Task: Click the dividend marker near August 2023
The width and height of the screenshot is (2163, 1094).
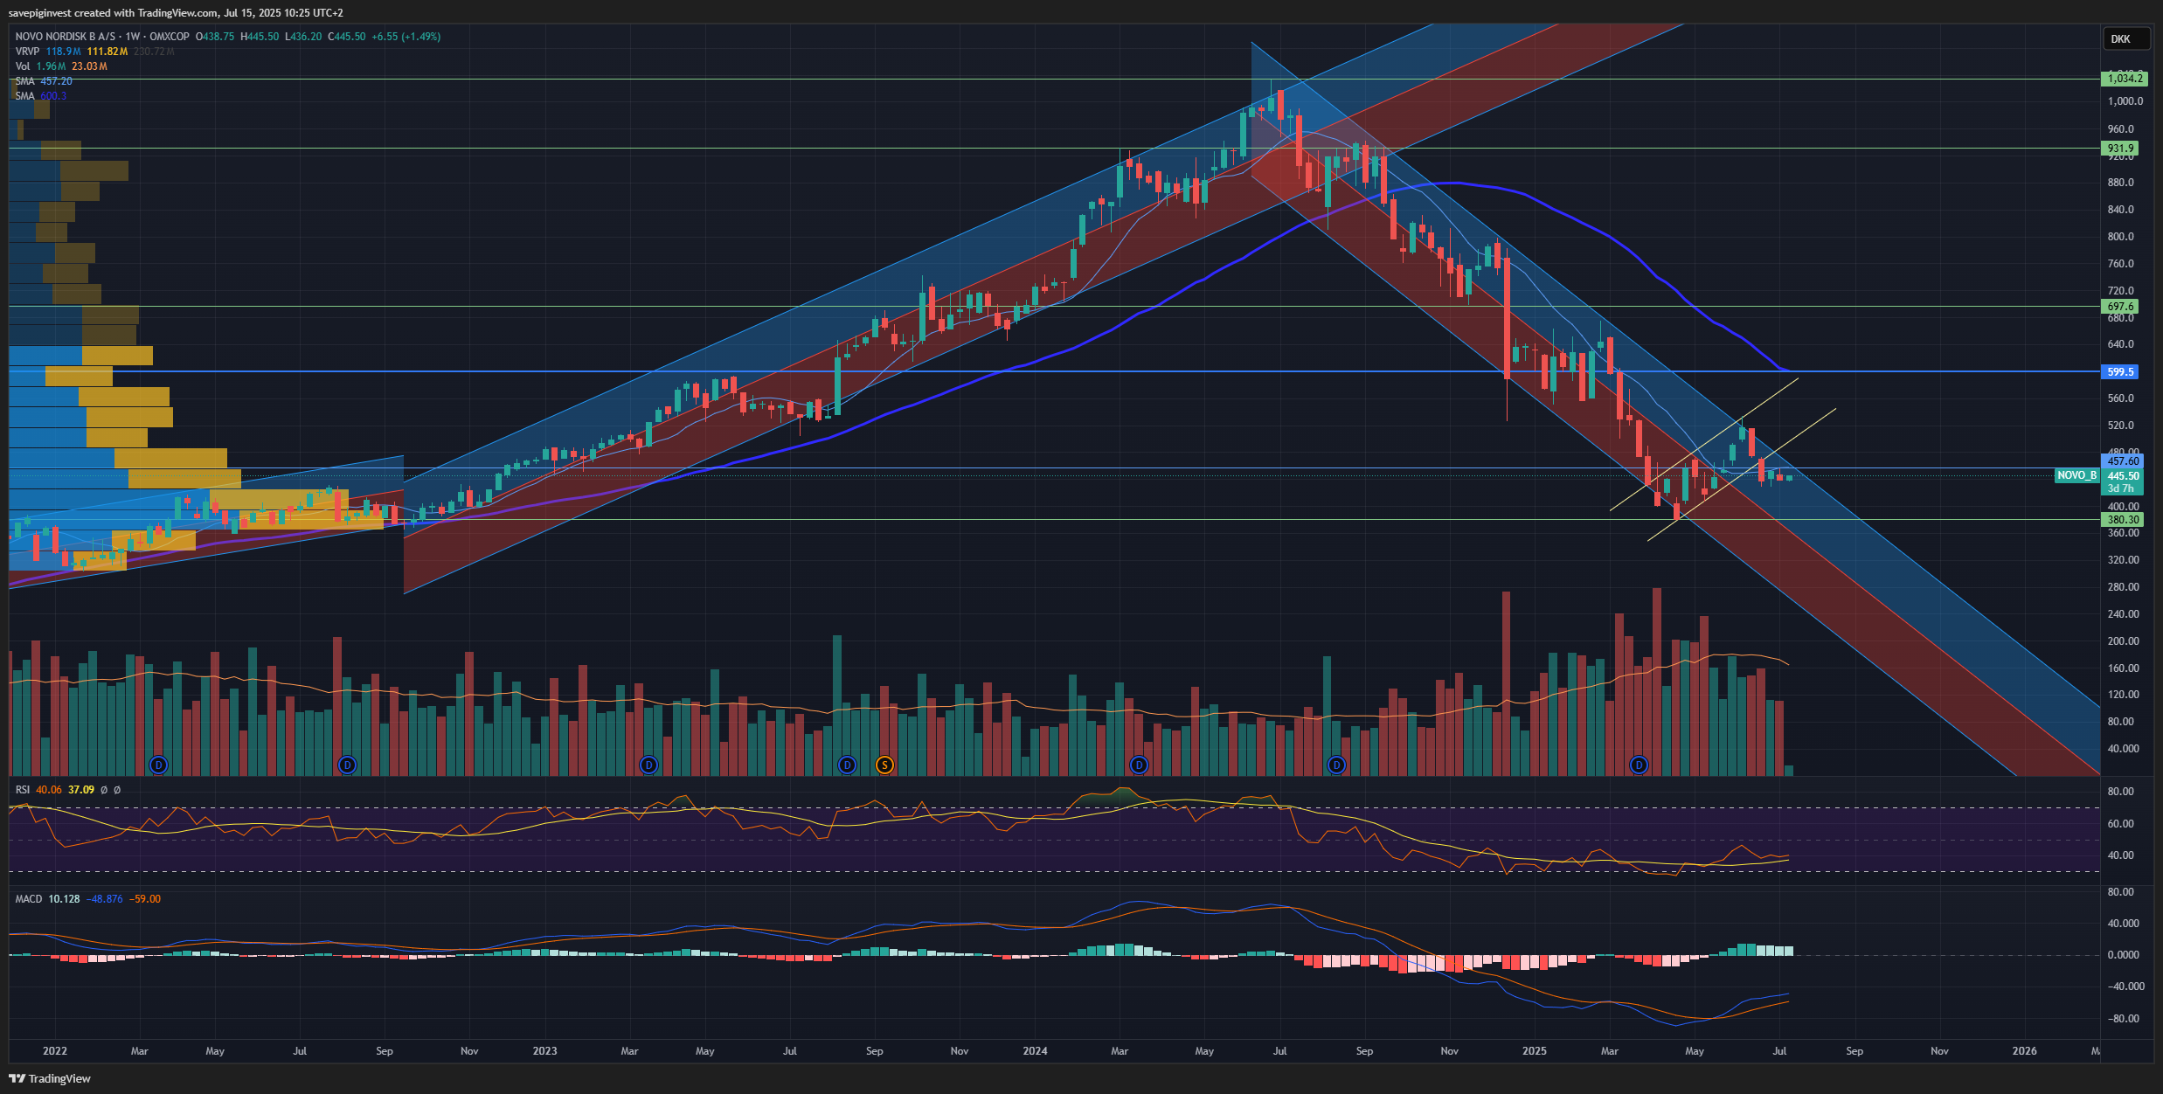Action: click(x=847, y=765)
